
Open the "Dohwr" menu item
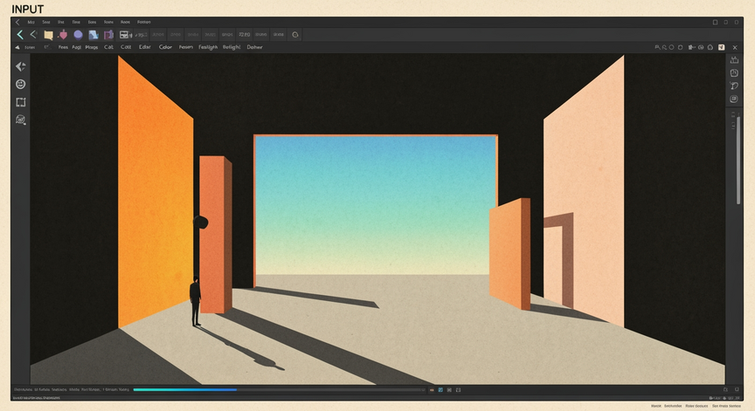[254, 47]
